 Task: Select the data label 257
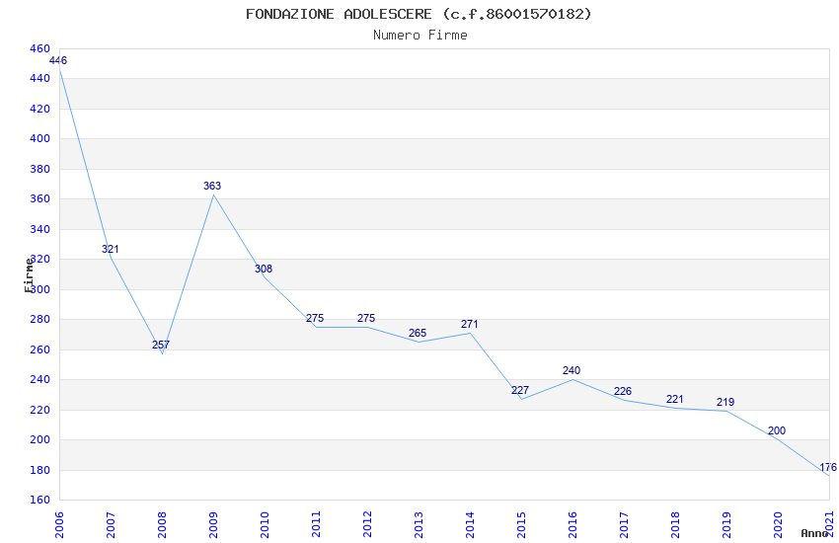[x=161, y=345]
